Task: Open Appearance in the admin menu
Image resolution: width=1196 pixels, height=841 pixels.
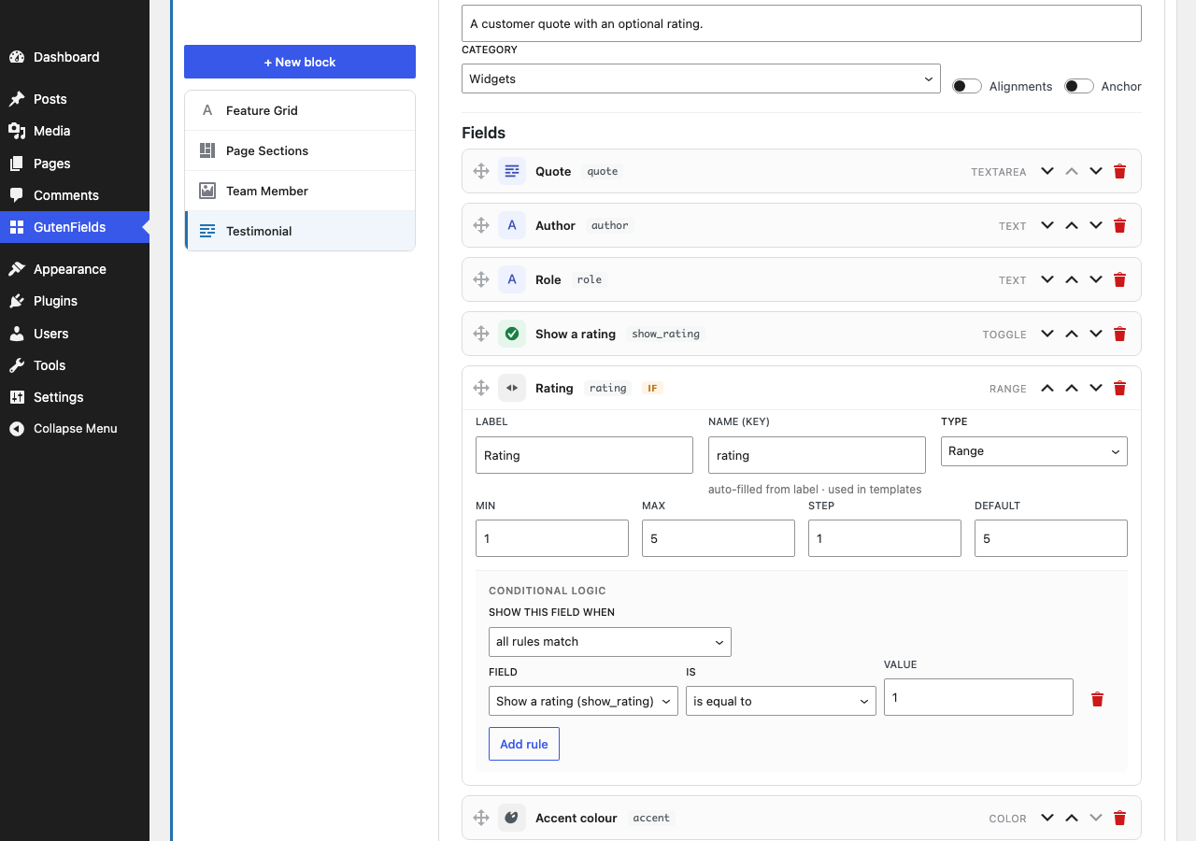Action: point(75,269)
